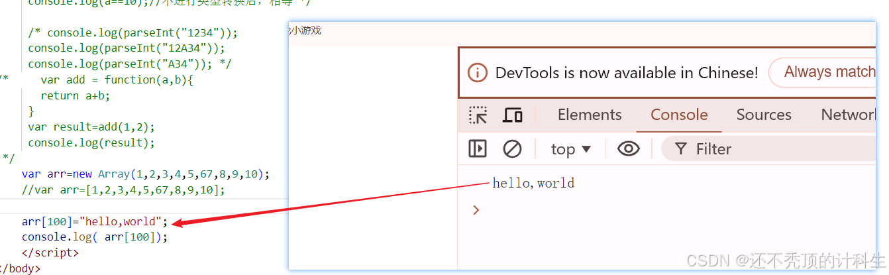Click the code line arr[100]="hello,world";
889x275 pixels.
pyautogui.click(x=95, y=221)
